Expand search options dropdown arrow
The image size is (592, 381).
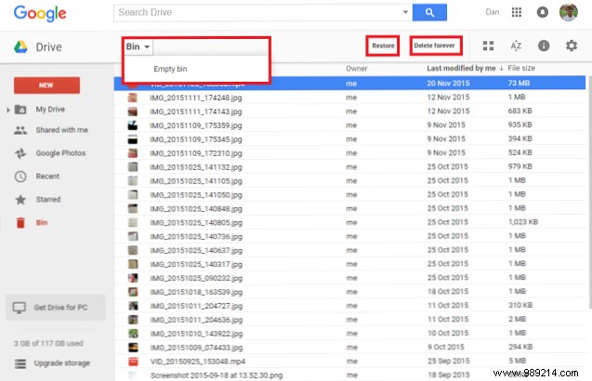coord(405,12)
